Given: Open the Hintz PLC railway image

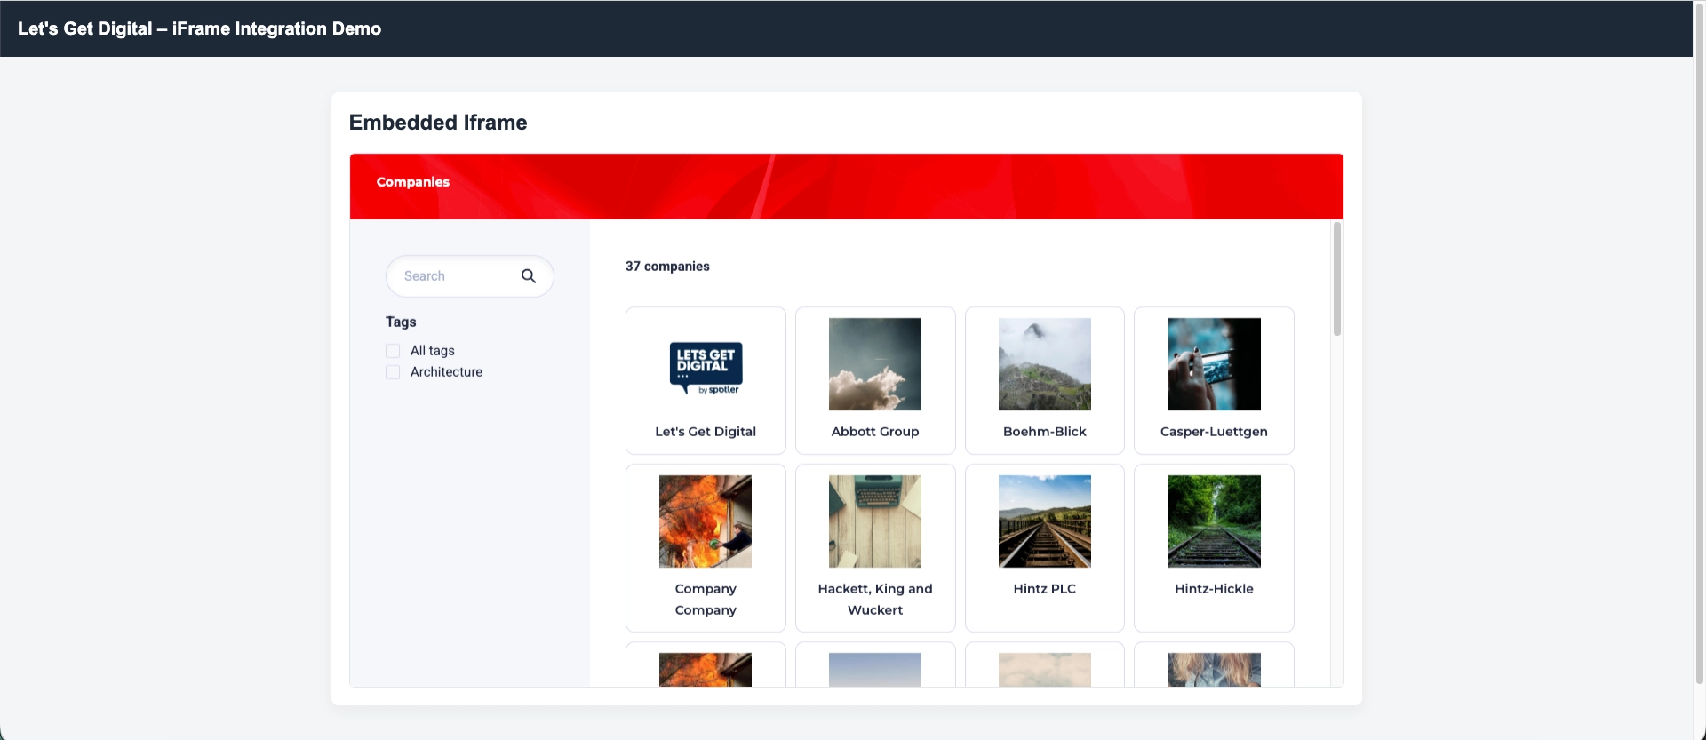Looking at the screenshot, I should (x=1044, y=521).
